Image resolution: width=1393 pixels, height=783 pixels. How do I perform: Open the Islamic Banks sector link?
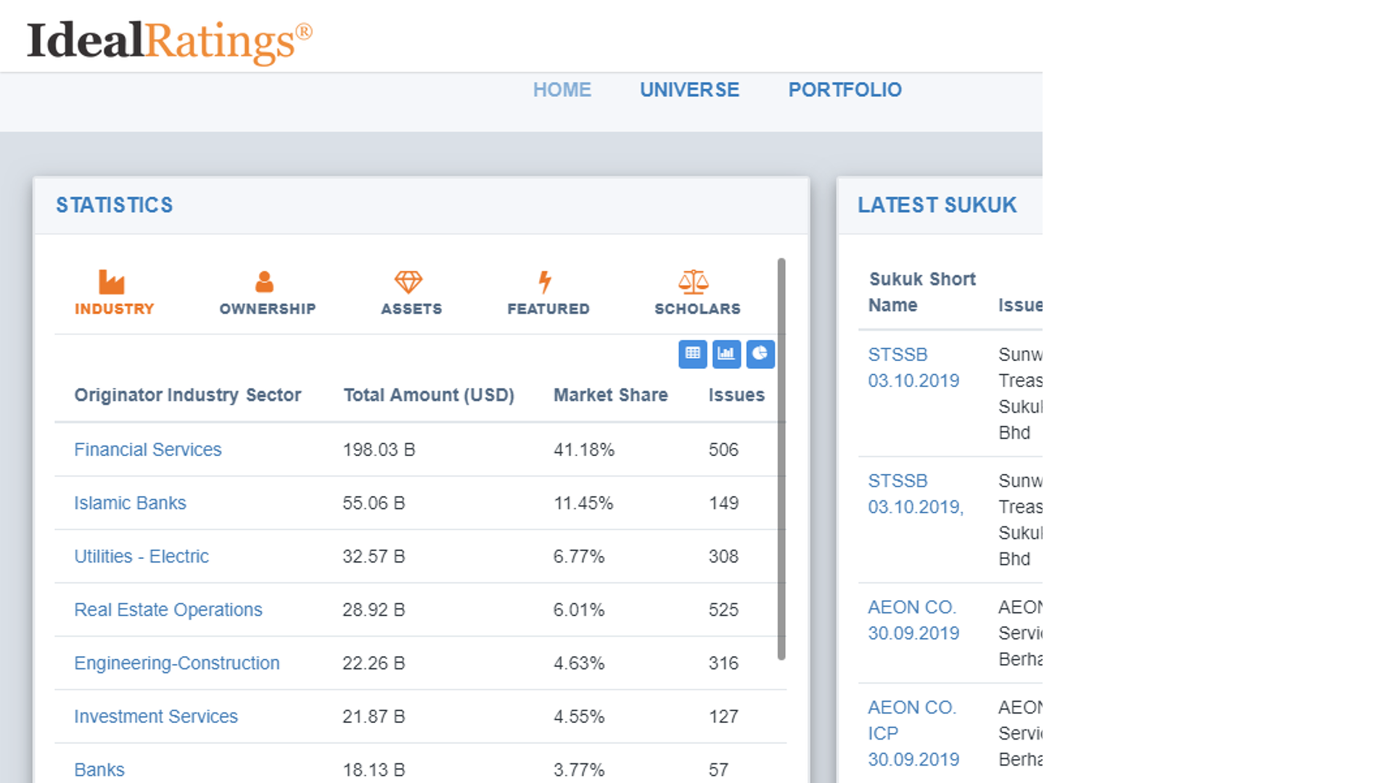130,503
